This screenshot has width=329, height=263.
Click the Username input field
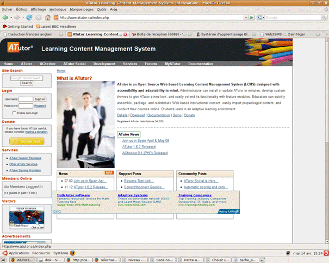pos(26,99)
